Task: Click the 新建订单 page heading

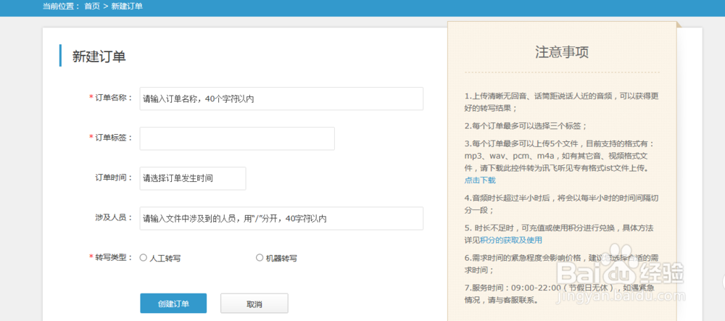Action: pyautogui.click(x=99, y=57)
